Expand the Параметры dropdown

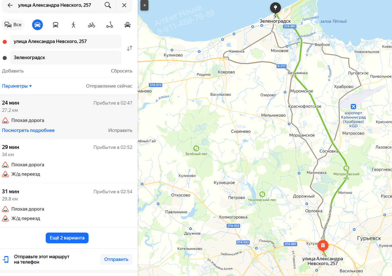17,86
